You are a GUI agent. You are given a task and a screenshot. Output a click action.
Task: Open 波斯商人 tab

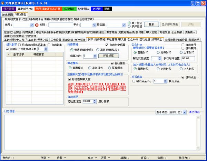tap(190, 32)
